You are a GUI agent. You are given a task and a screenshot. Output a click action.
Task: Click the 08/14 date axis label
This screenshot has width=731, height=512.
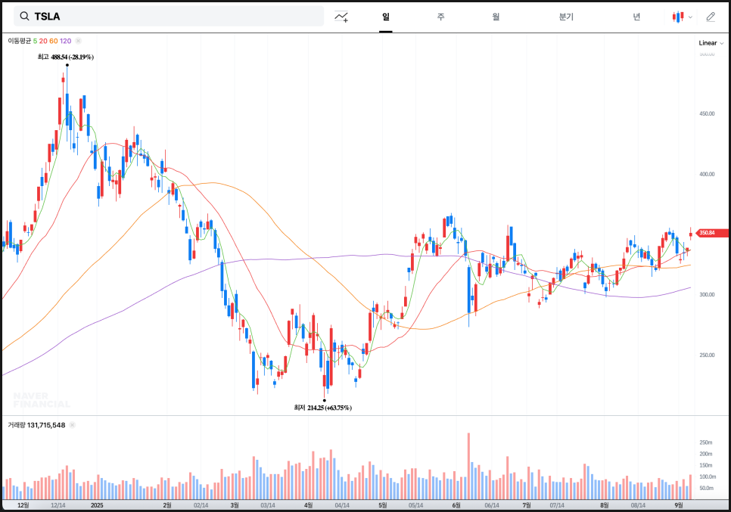[x=638, y=505]
